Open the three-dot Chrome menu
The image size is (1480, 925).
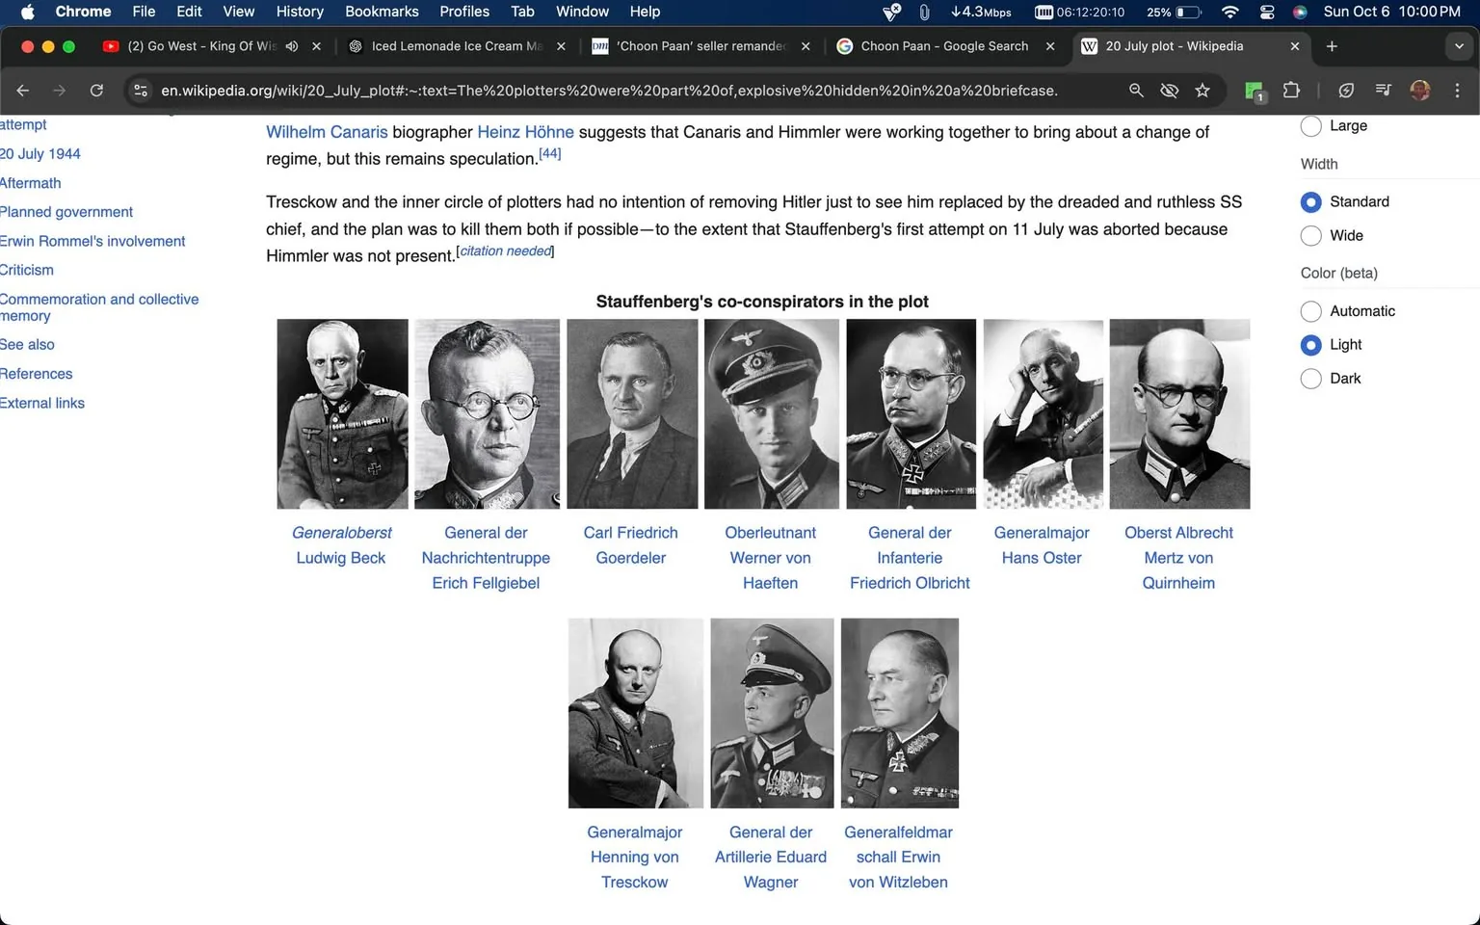point(1458,90)
